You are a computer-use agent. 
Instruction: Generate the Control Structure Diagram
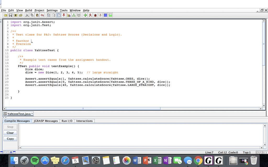click(x=49, y=15)
